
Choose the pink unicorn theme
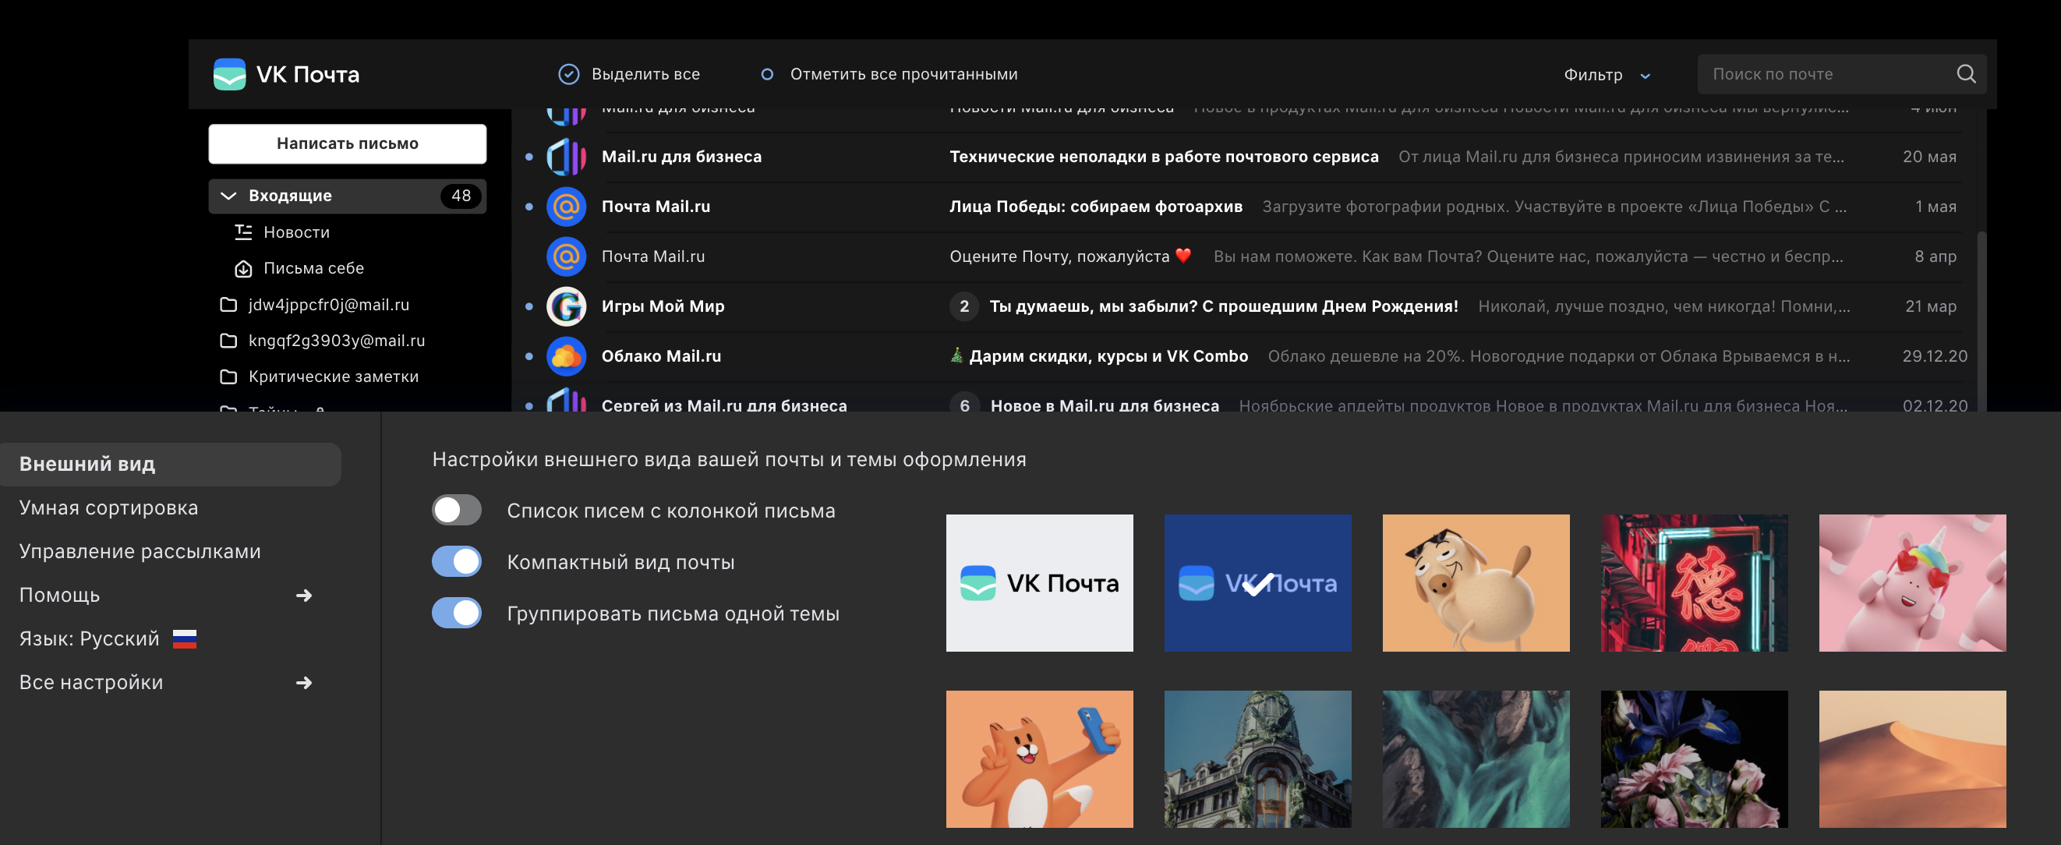(x=1912, y=582)
